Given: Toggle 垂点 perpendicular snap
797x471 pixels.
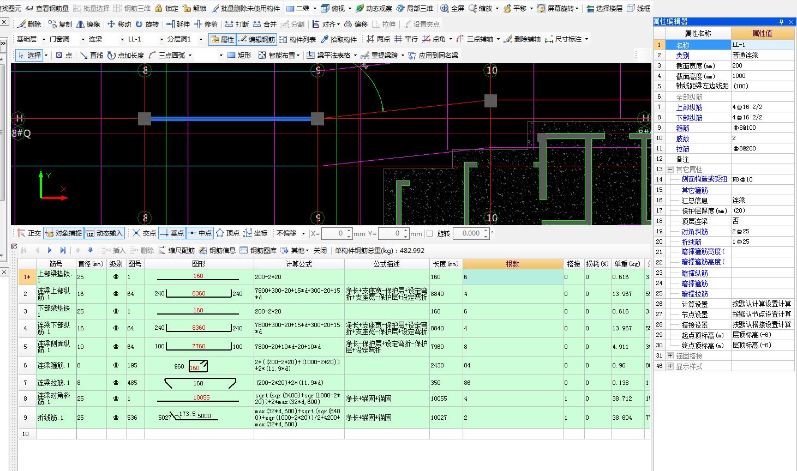Looking at the screenshot, I should 172,233.
